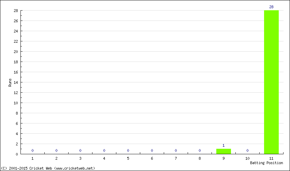This screenshot has height=171, width=290.
Task: Click the blue 0 value above position 6
Action: 152,150
